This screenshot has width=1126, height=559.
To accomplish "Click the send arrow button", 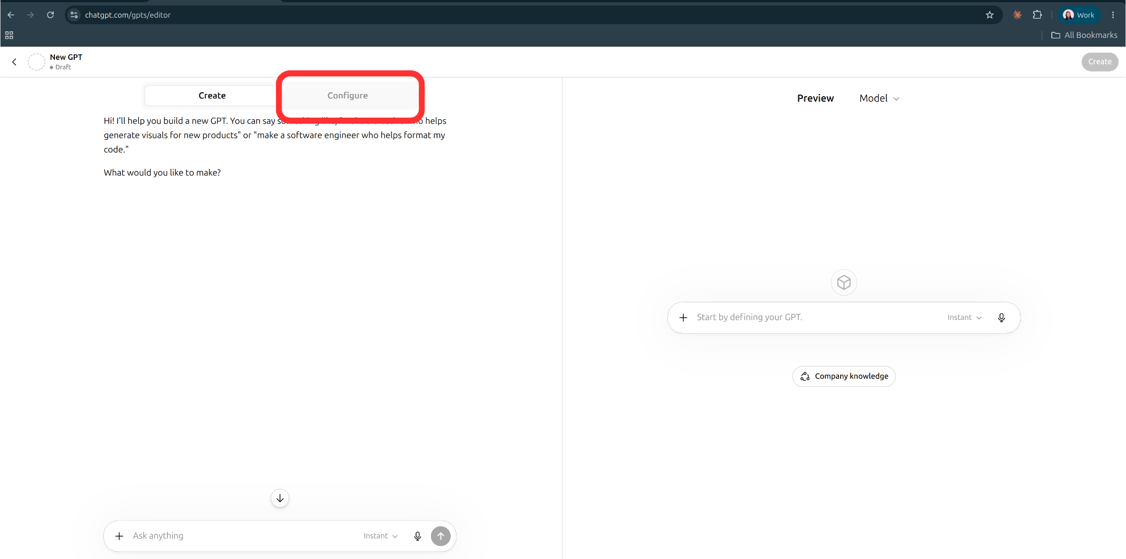I will [x=441, y=536].
